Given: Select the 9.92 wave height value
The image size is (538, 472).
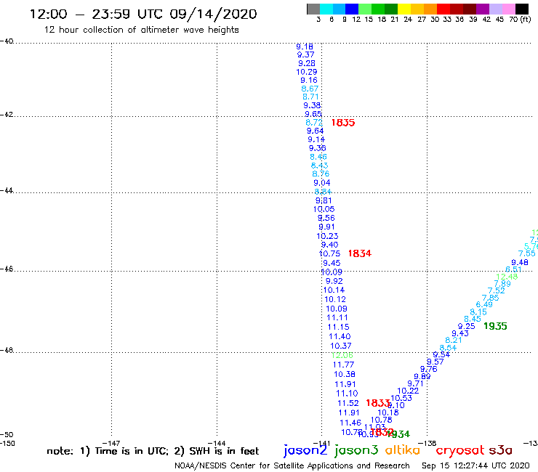Looking at the screenshot, I should pyautogui.click(x=334, y=281).
